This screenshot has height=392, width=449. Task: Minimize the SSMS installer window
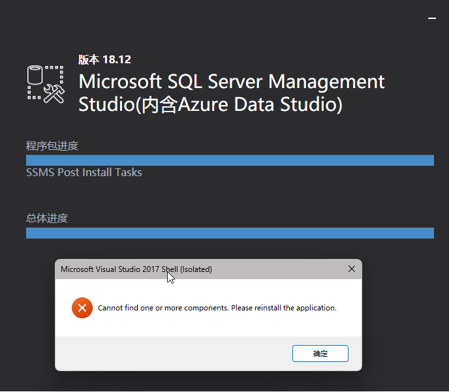point(432,19)
